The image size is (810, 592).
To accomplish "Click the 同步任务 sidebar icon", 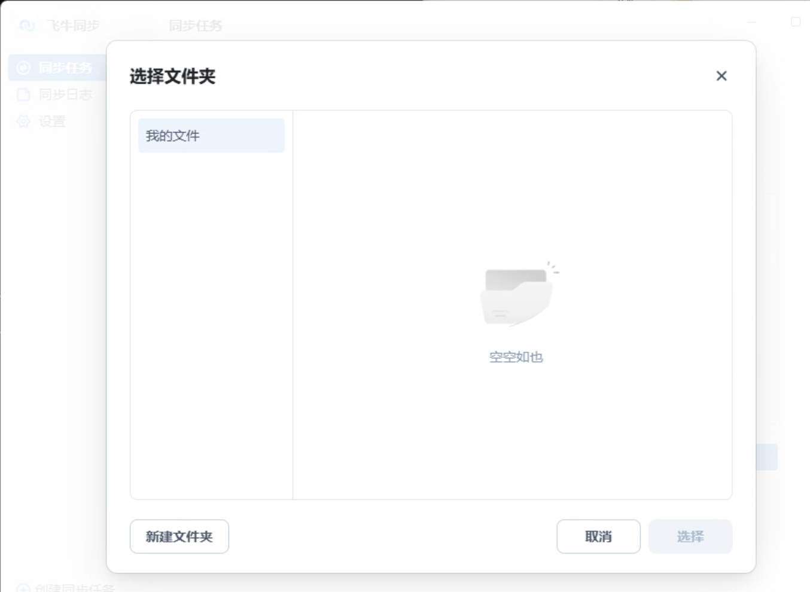I will [23, 68].
